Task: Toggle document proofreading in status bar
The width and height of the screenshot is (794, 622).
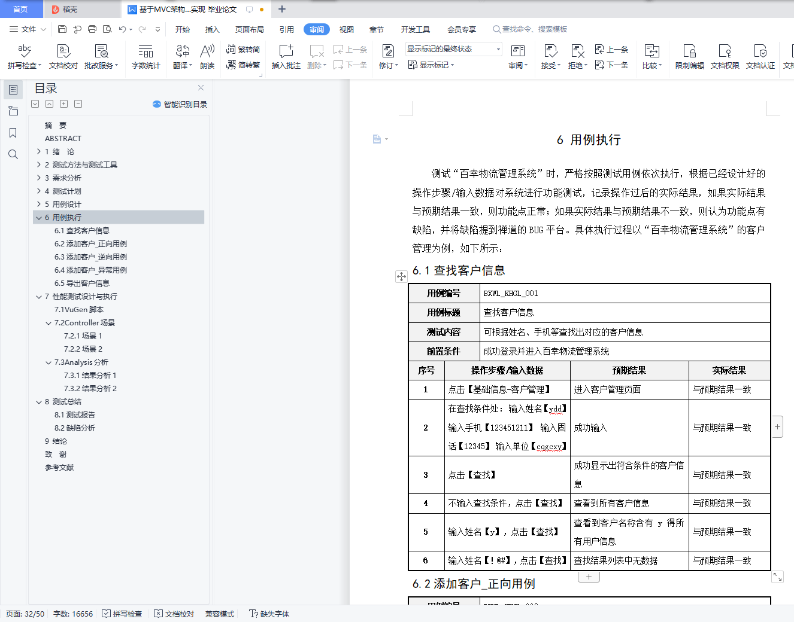Action: pyautogui.click(x=174, y=614)
